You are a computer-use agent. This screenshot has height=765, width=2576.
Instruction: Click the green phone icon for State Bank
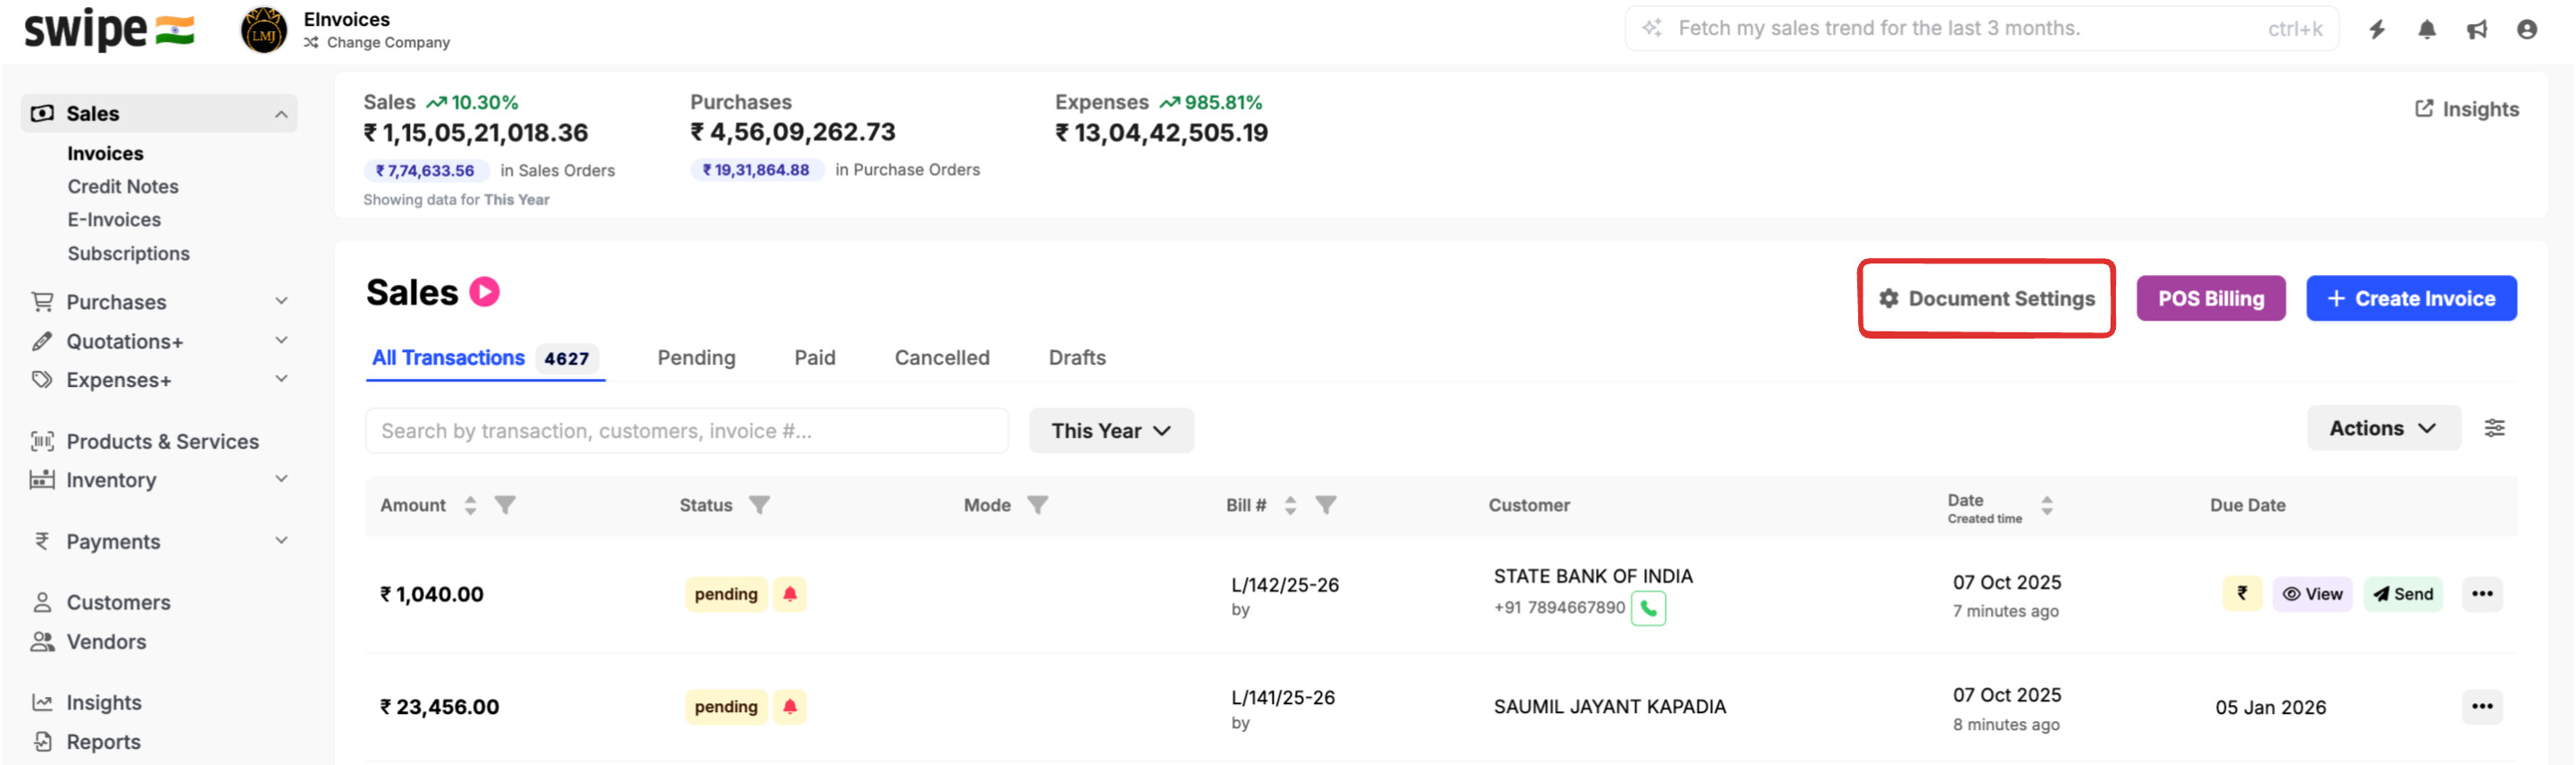pos(1648,608)
